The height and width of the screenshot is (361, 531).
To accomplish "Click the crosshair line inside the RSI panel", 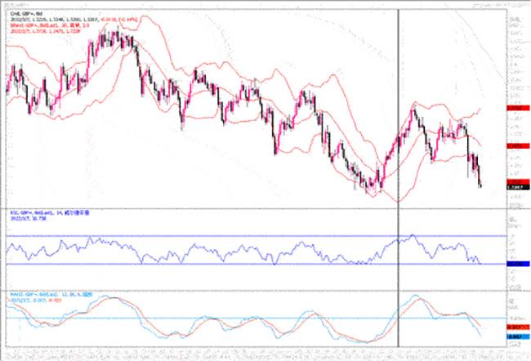I will tap(398, 249).
